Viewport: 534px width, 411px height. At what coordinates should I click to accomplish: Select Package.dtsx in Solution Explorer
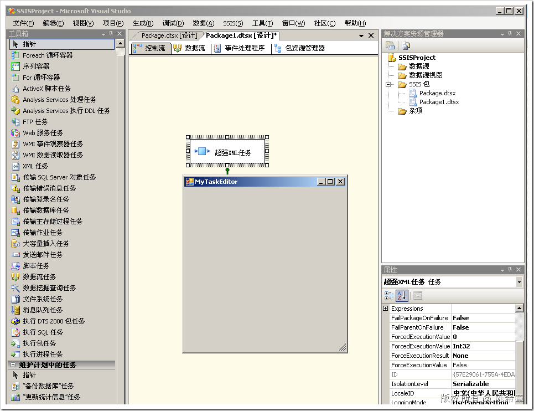coord(437,93)
